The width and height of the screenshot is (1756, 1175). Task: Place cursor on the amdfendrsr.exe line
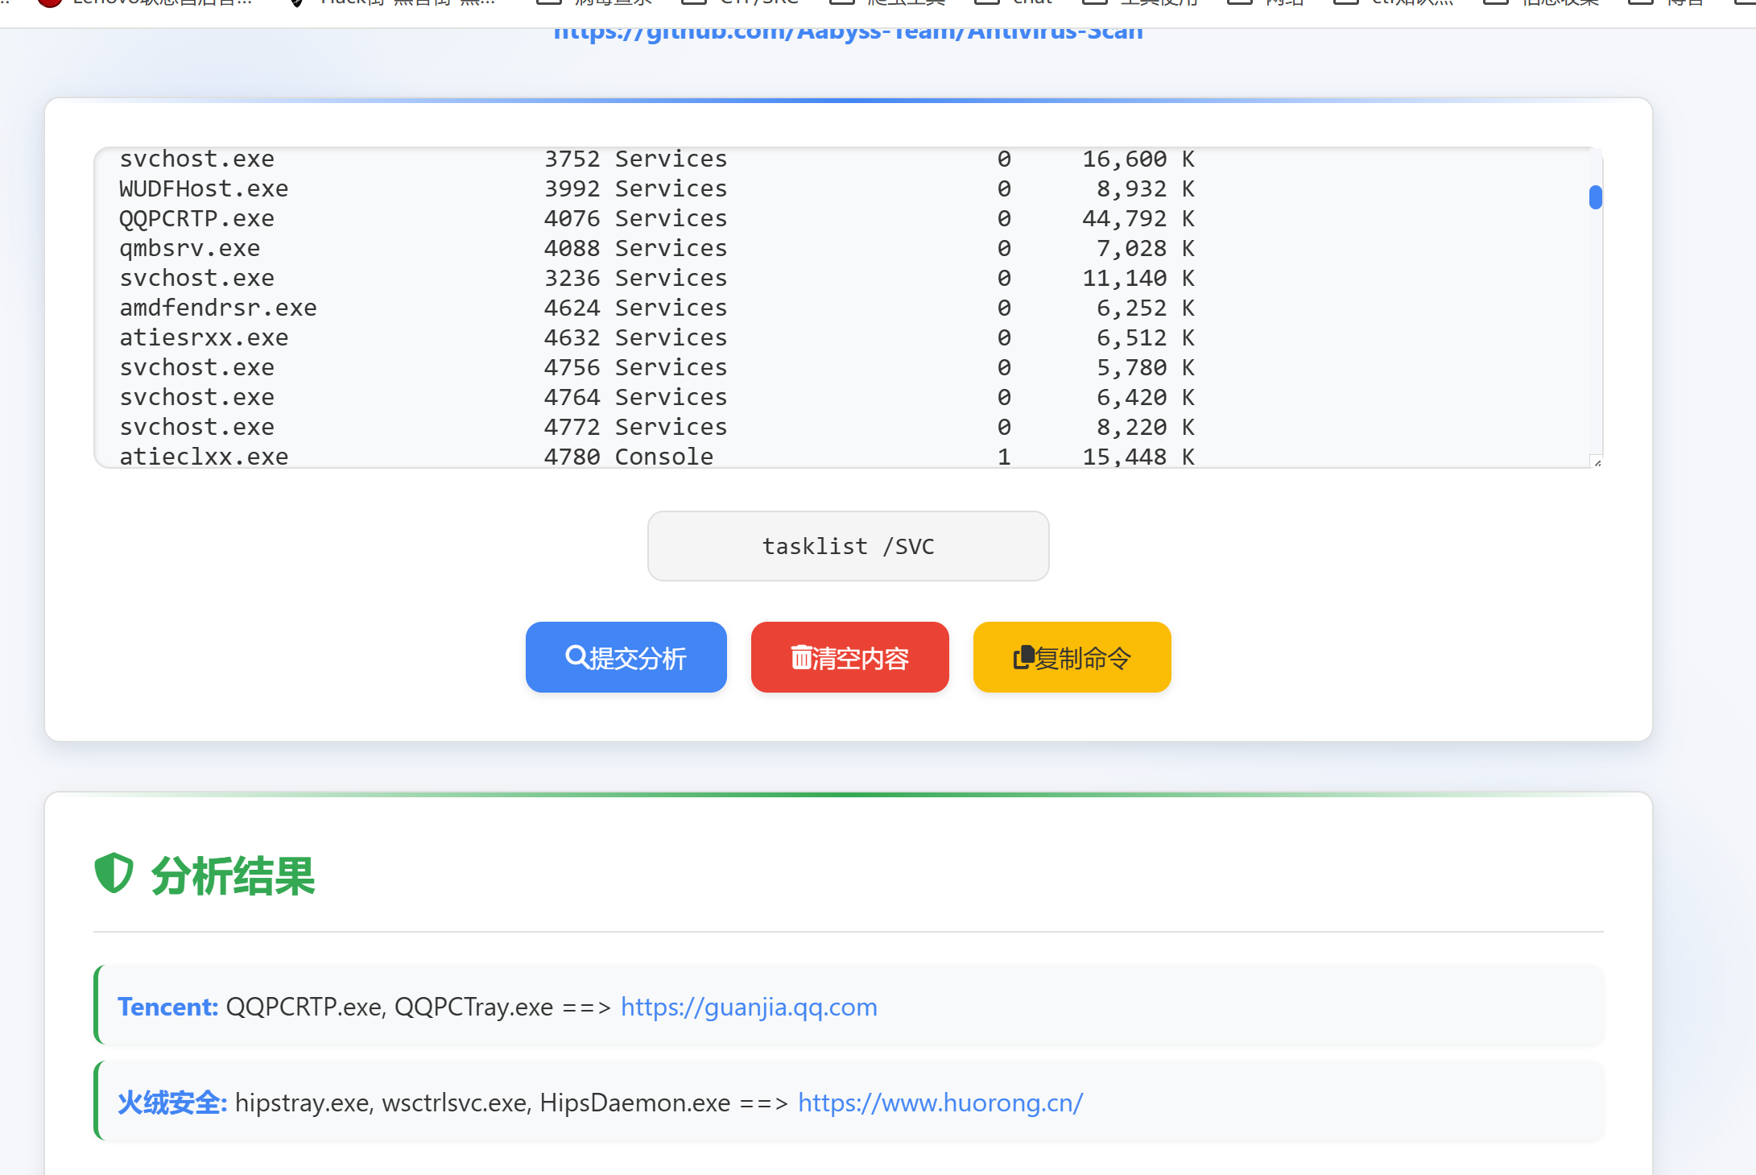pos(218,308)
